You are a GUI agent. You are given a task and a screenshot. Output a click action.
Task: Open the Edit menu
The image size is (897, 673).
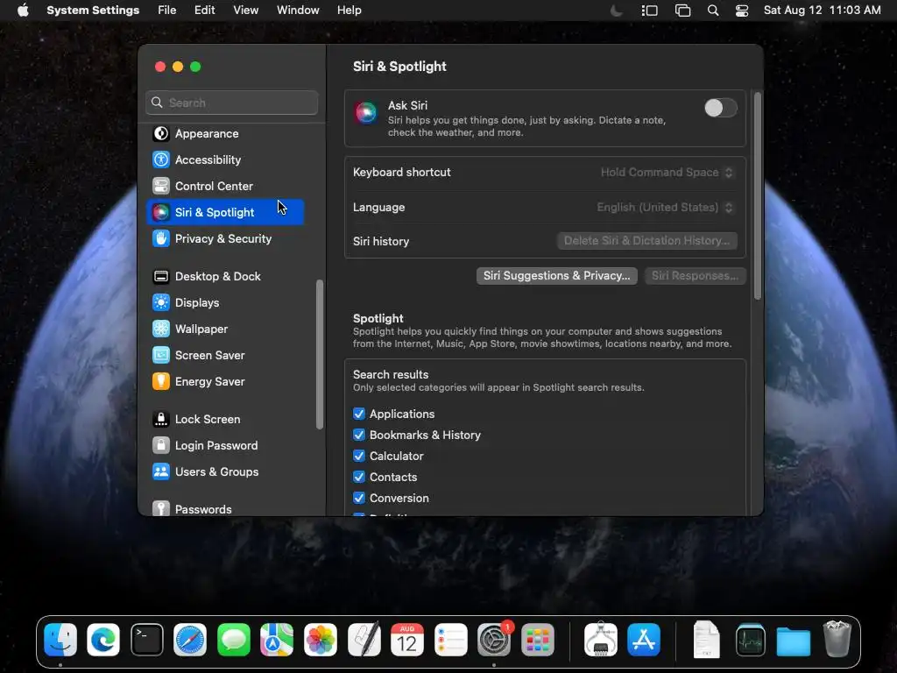tap(204, 11)
